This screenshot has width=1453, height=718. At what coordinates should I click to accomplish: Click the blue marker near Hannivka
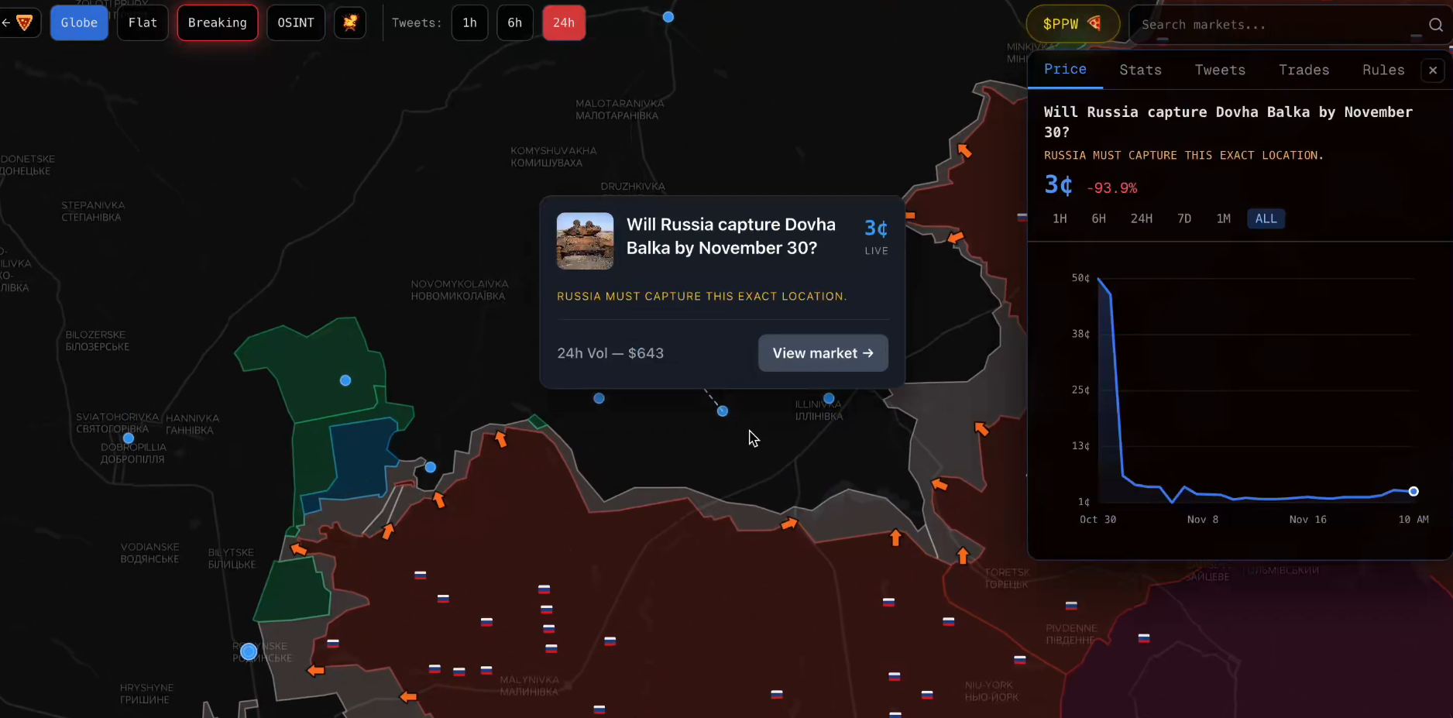pos(129,438)
